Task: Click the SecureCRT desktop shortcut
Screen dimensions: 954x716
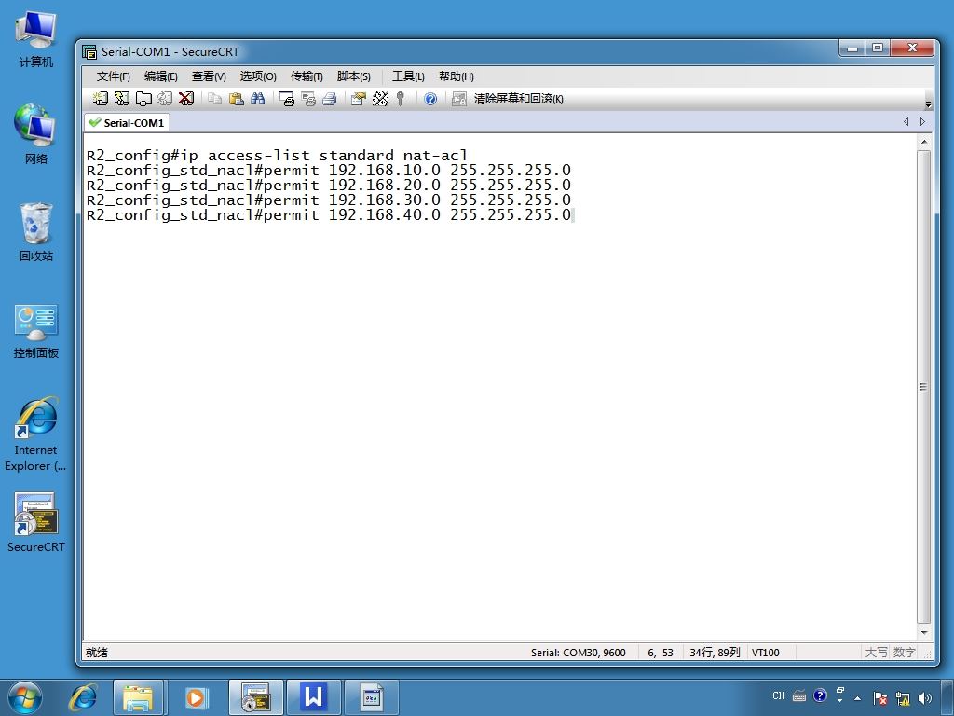Action: pyautogui.click(x=36, y=522)
